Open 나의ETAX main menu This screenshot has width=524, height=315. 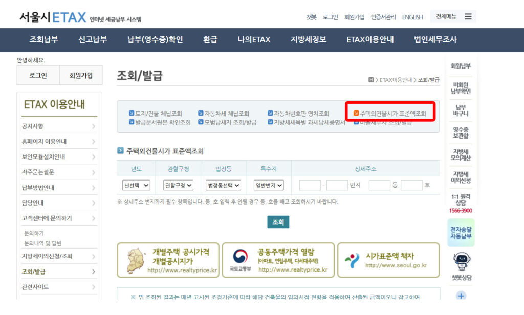254,39
